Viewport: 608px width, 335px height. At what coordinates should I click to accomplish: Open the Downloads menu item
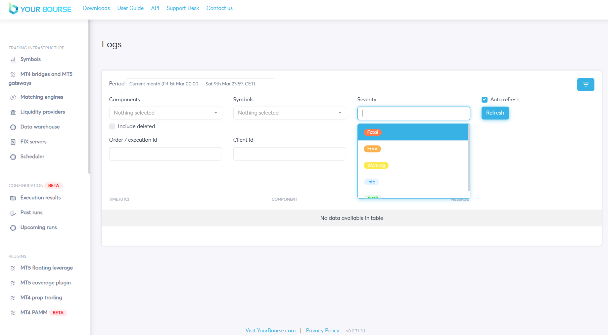96,8
